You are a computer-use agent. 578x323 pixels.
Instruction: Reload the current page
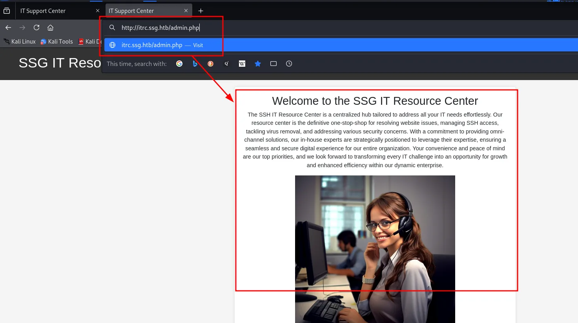point(36,27)
